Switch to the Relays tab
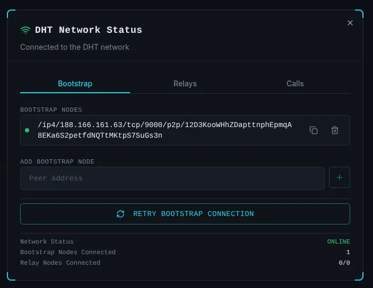Screen dimensions: 373x288 [x=185, y=84]
